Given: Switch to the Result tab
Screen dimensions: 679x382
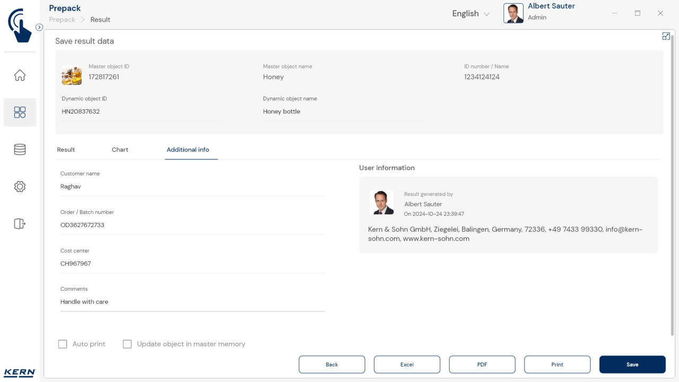Looking at the screenshot, I should coord(66,150).
